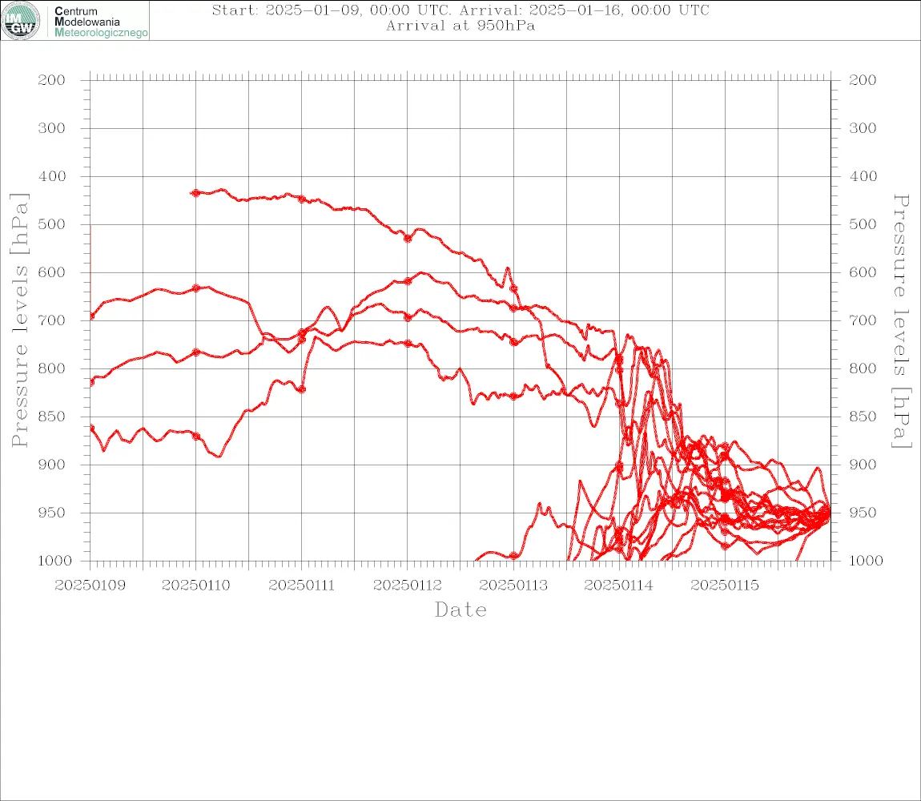Image resolution: width=921 pixels, height=801 pixels.
Task: Click the right axis 1000 label
Action: [866, 562]
